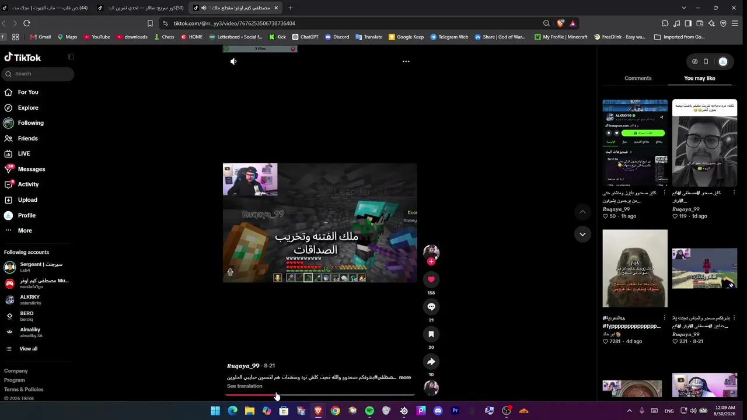Focus the TikTok Search field

[37, 73]
